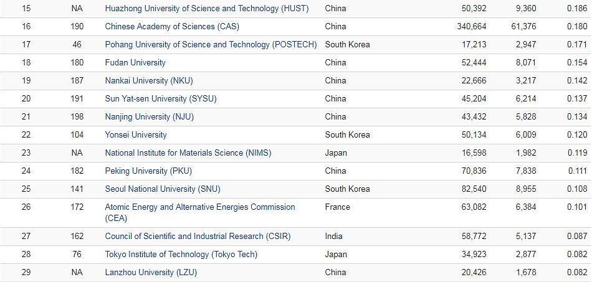The image size is (592, 282).
Task: Click the 0.186 score for HUST
Action: pos(577,9)
